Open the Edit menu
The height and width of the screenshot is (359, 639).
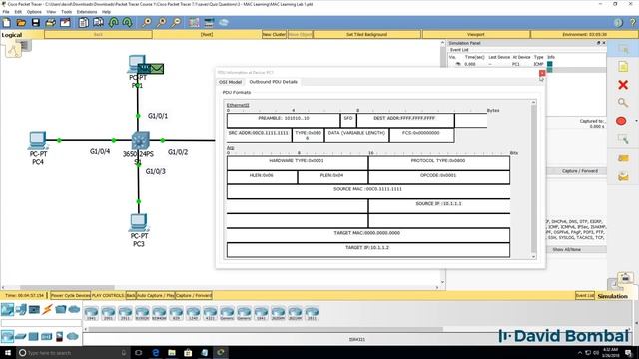click(x=18, y=12)
